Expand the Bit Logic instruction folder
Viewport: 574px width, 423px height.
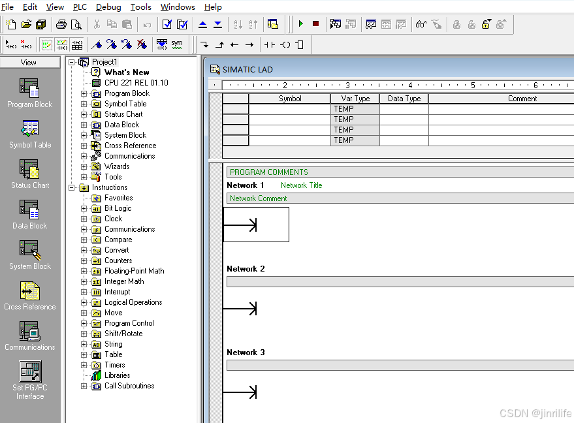pyautogui.click(x=84, y=209)
